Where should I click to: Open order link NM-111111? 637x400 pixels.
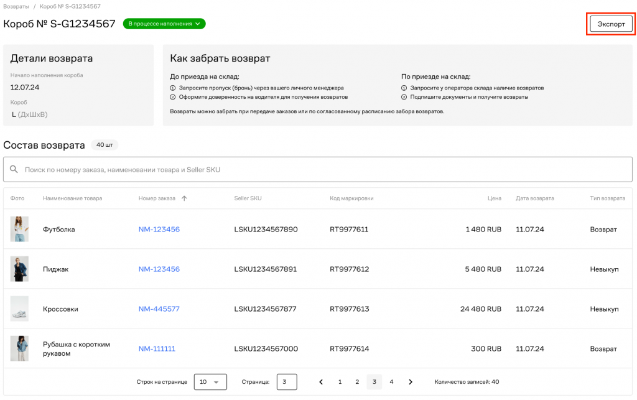coord(157,349)
